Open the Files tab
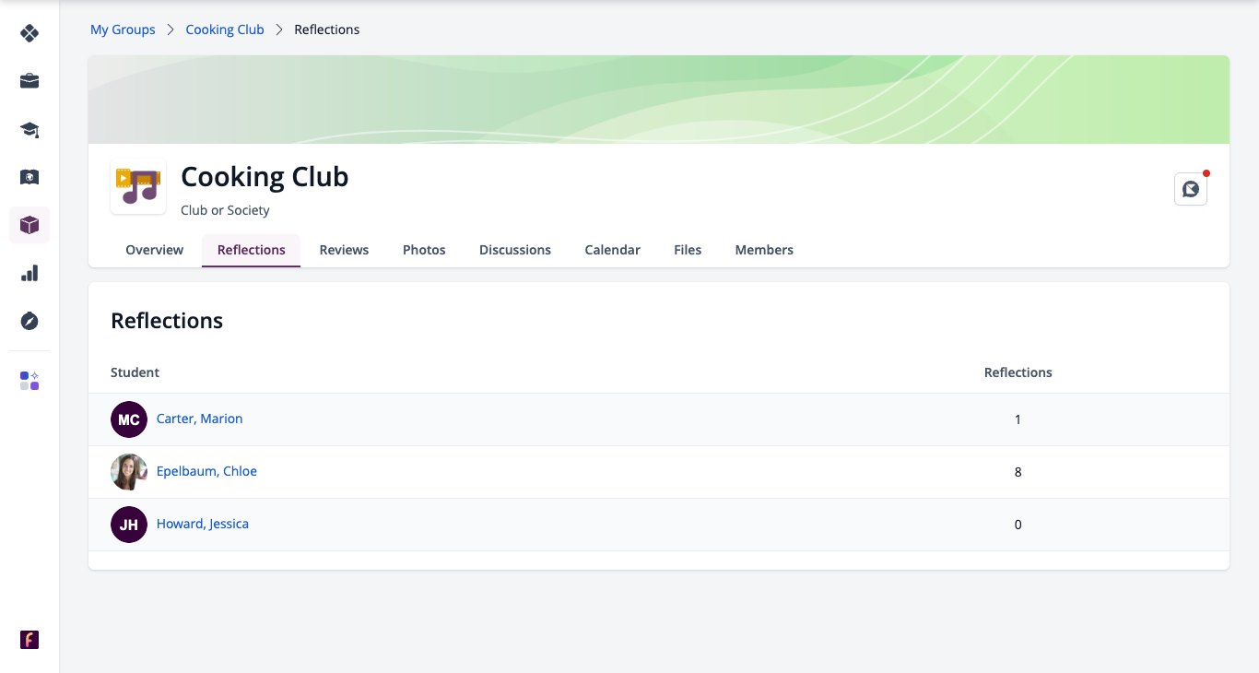 pyautogui.click(x=688, y=250)
